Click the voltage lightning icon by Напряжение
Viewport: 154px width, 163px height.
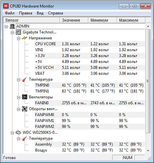(x=25, y=38)
